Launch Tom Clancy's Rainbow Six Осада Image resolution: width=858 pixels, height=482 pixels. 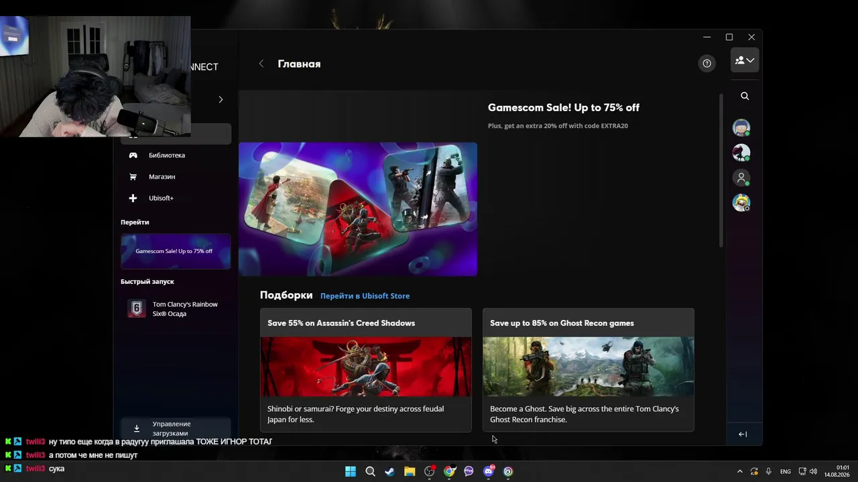click(176, 309)
